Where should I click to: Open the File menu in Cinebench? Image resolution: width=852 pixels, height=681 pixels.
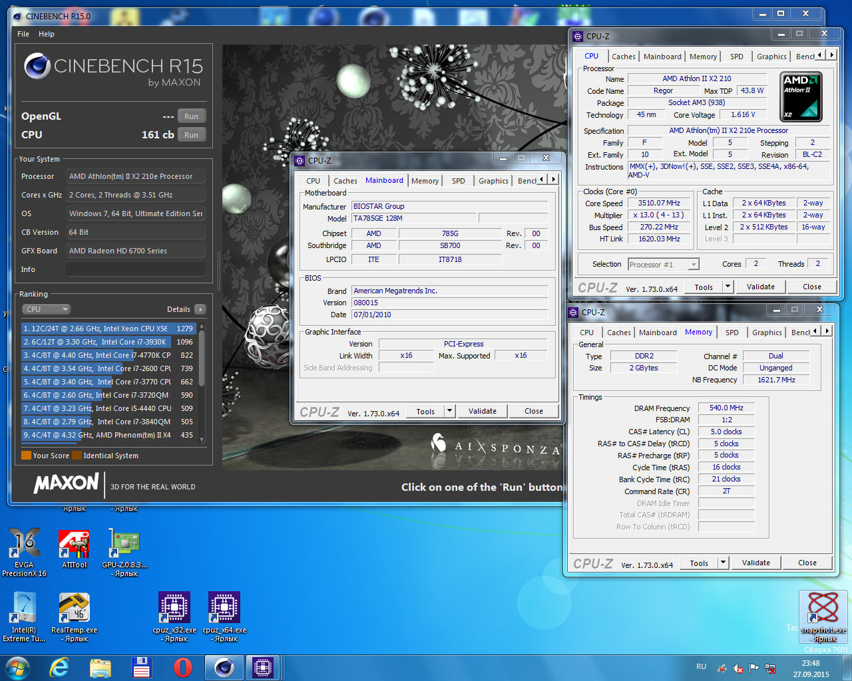click(x=23, y=34)
